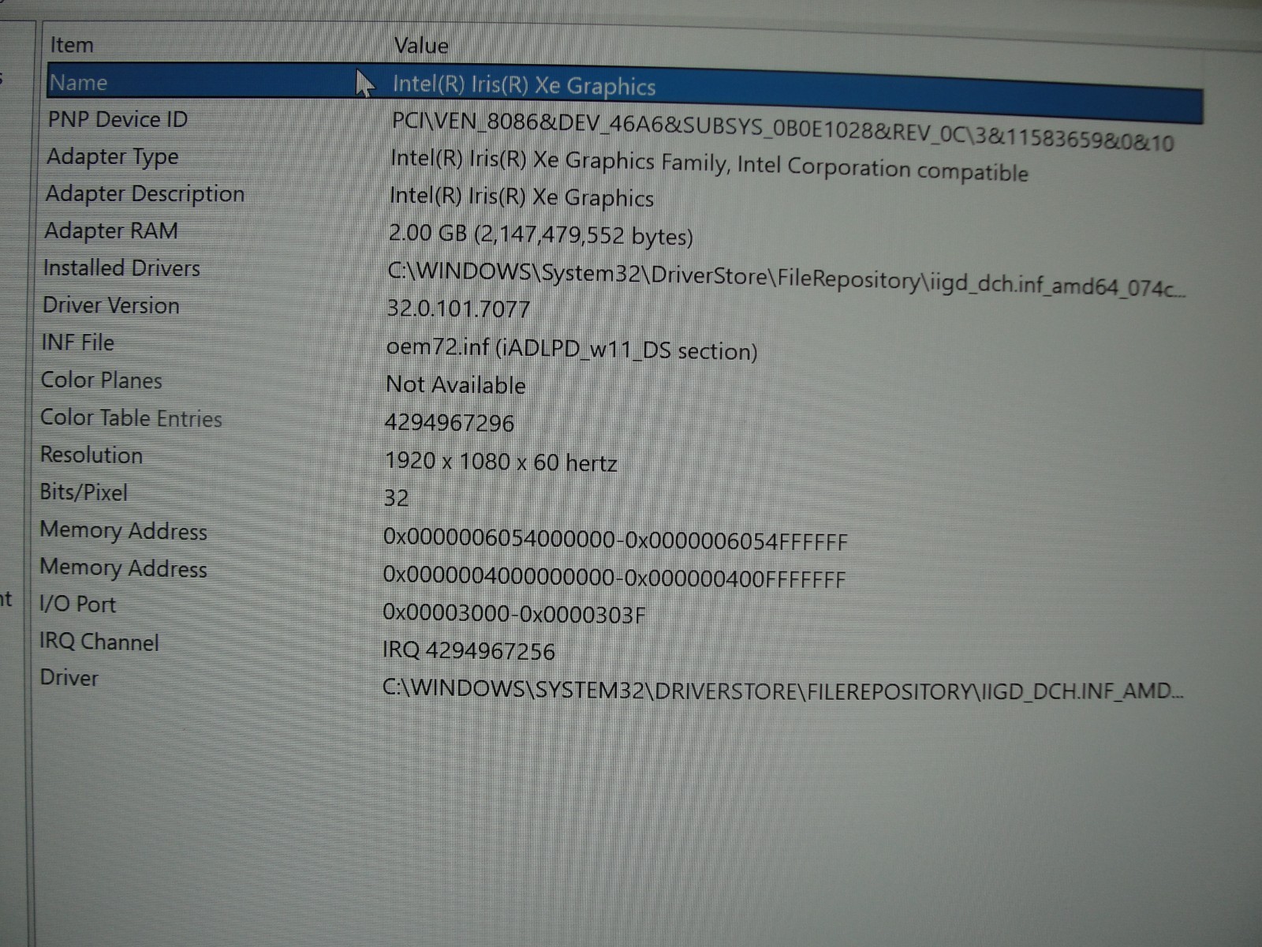Click the oem72.inf (iADLPD_w11_DS section) value

coord(572,348)
